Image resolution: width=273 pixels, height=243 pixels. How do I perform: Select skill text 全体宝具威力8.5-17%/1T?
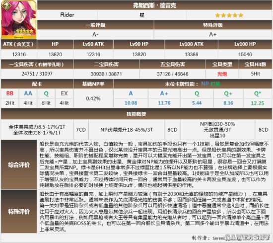coord(37,127)
